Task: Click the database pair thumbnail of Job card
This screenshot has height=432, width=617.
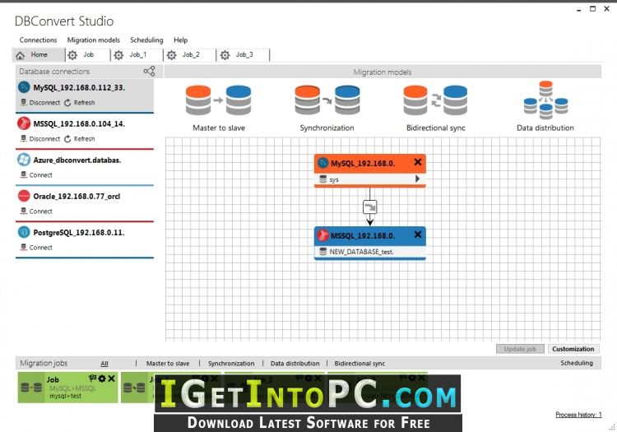Action: pos(31,388)
